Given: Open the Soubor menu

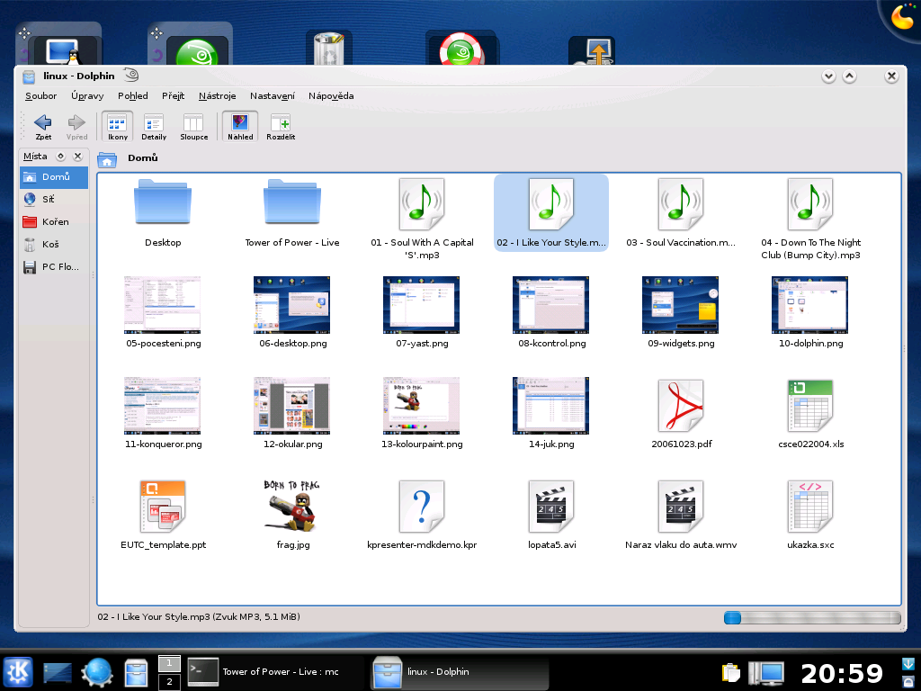Looking at the screenshot, I should (x=41, y=95).
